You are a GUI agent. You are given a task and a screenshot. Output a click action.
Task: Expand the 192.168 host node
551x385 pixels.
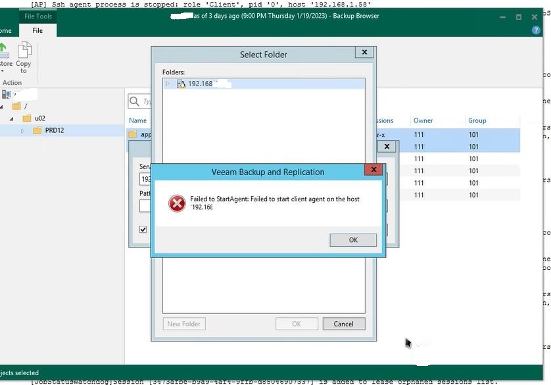(168, 84)
